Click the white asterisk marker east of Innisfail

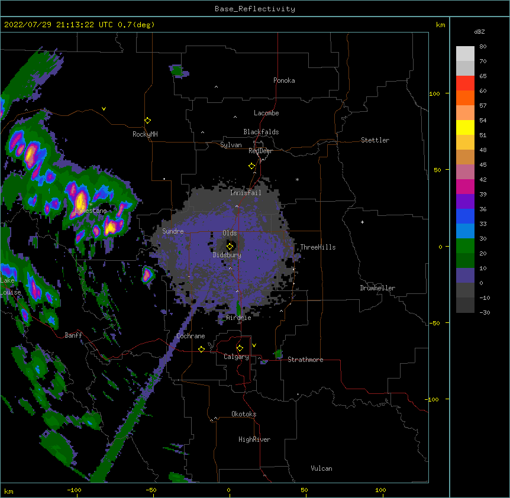click(x=297, y=179)
